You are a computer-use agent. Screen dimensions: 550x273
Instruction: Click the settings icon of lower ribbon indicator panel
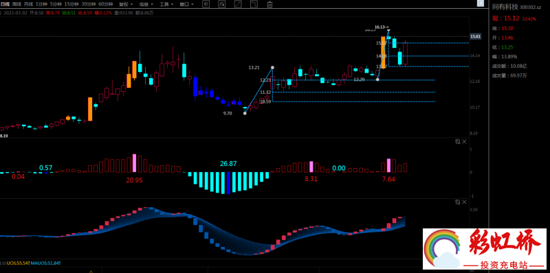(457, 202)
